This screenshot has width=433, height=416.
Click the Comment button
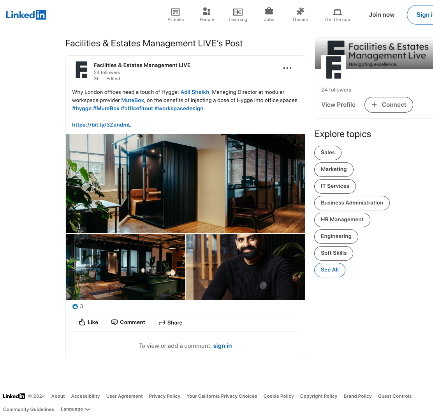click(128, 323)
